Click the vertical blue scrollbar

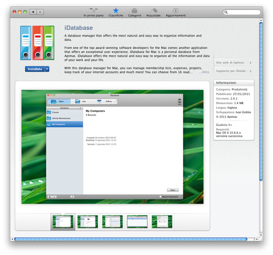(x=261, y=101)
